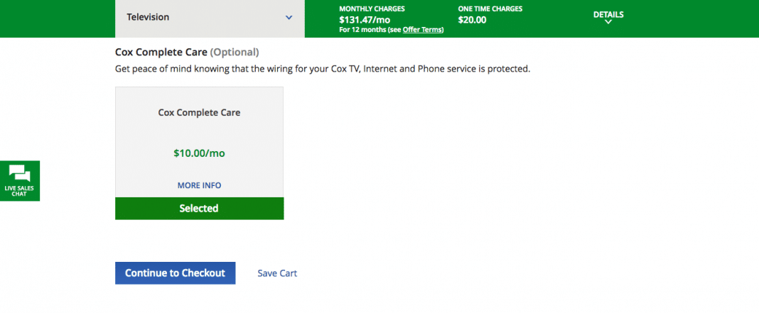The width and height of the screenshot is (759, 313).
Task: Click the white chevron under DETAILS
Action: [608, 22]
